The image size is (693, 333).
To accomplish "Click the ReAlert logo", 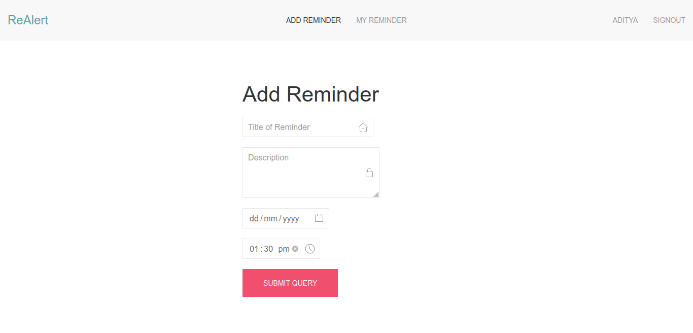I will click(x=28, y=19).
